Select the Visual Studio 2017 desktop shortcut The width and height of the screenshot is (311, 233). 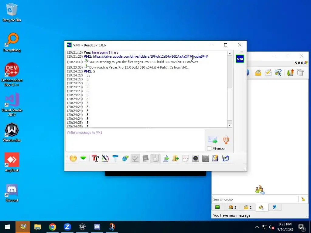pyautogui.click(x=12, y=105)
